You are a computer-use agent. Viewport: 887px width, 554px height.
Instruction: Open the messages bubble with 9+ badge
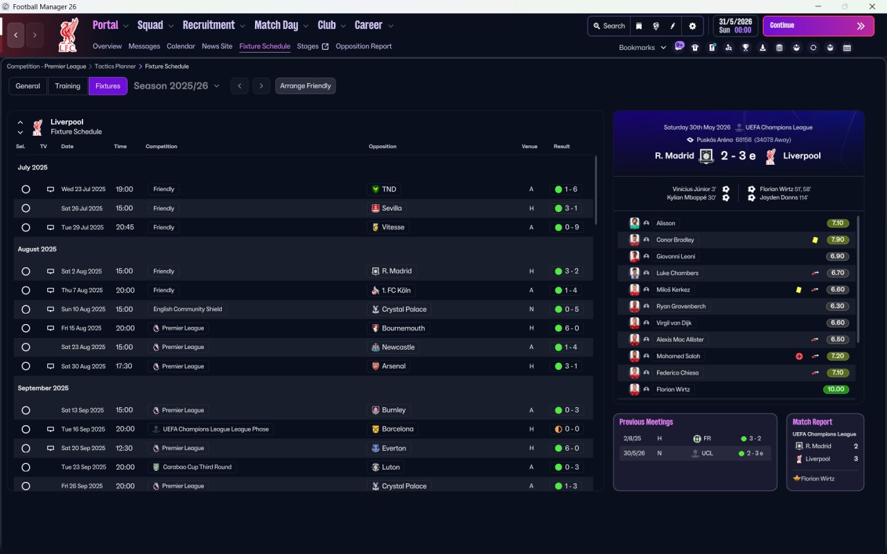pos(679,47)
